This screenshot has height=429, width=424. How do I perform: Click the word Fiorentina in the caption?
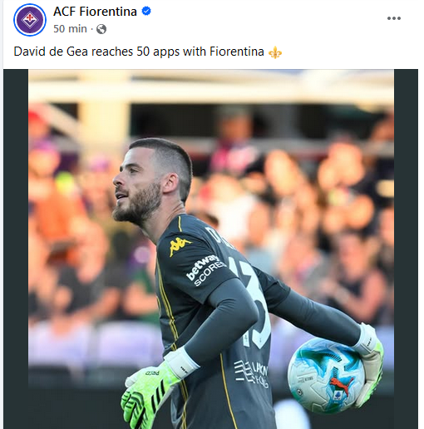tap(237, 52)
